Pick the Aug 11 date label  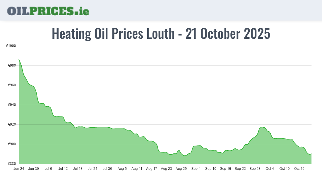(x=137, y=169)
